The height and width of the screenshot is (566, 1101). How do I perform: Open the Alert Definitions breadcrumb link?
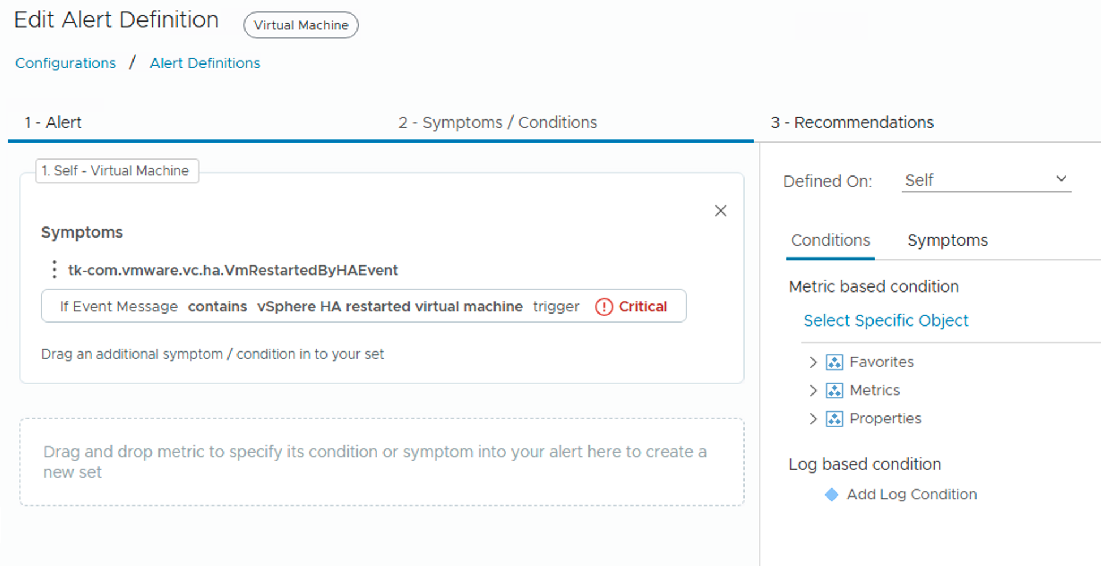(x=205, y=63)
